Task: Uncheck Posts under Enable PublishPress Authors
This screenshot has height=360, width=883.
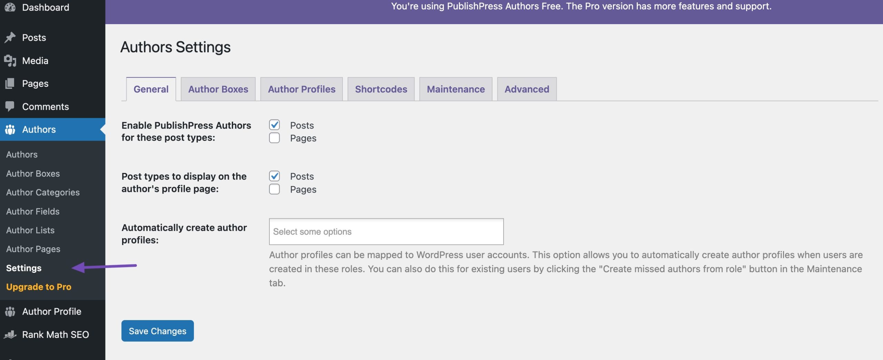Action: [x=275, y=125]
